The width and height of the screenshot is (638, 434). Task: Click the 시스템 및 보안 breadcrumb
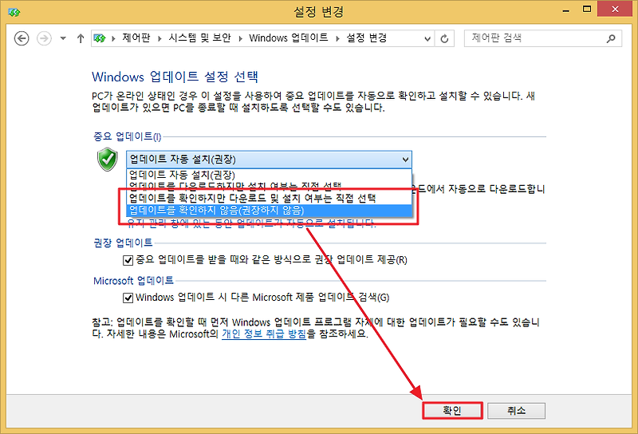click(x=199, y=38)
